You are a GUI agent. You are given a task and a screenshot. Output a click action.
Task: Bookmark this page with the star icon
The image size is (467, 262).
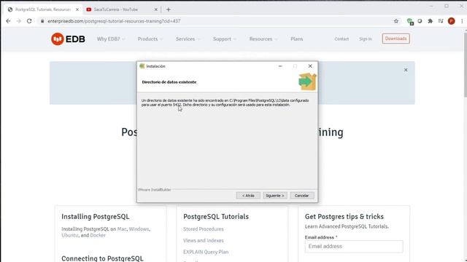coord(396,21)
